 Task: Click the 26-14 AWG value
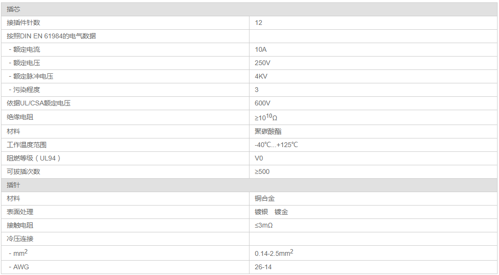coord(263,267)
